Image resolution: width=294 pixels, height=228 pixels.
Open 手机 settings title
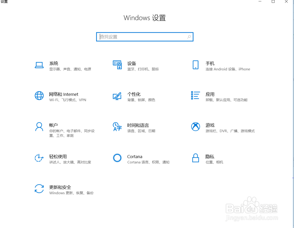tap(210, 63)
